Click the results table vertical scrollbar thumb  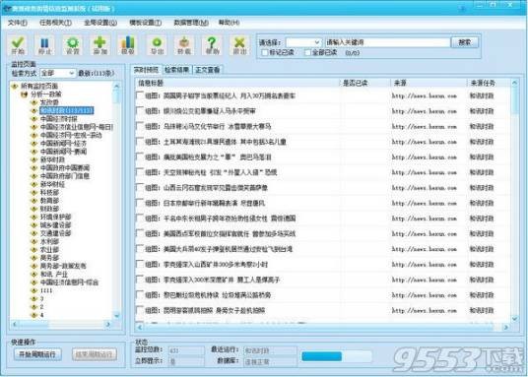pyautogui.click(x=515, y=101)
